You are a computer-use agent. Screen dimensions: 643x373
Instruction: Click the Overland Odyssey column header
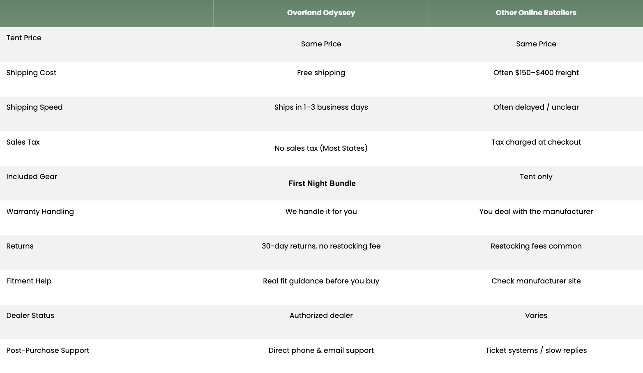click(321, 13)
